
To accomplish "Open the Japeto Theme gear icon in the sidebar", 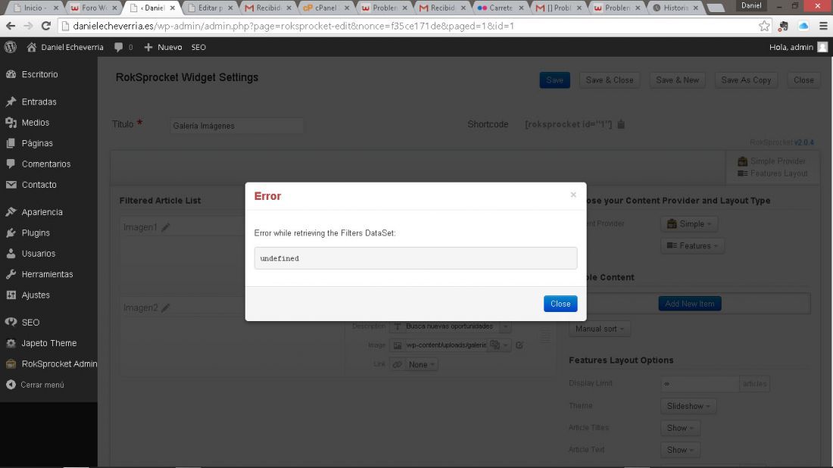I will [x=11, y=343].
